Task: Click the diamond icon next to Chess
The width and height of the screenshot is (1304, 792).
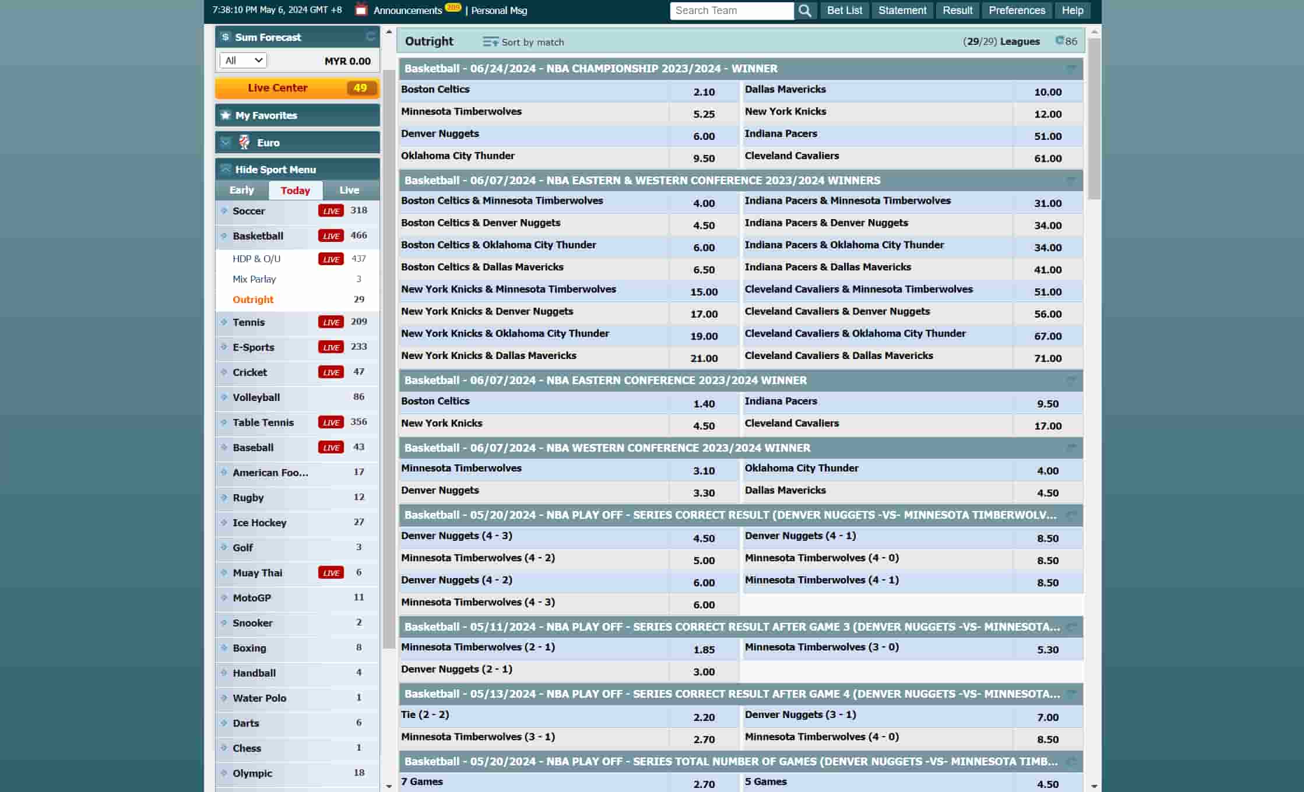Action: point(224,748)
